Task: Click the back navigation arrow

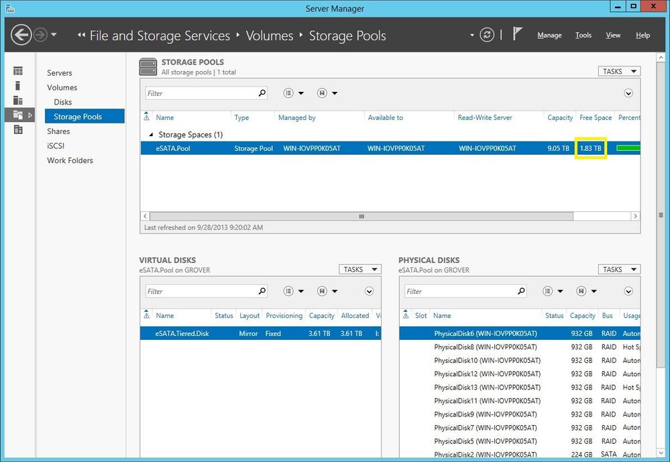Action: tap(21, 35)
